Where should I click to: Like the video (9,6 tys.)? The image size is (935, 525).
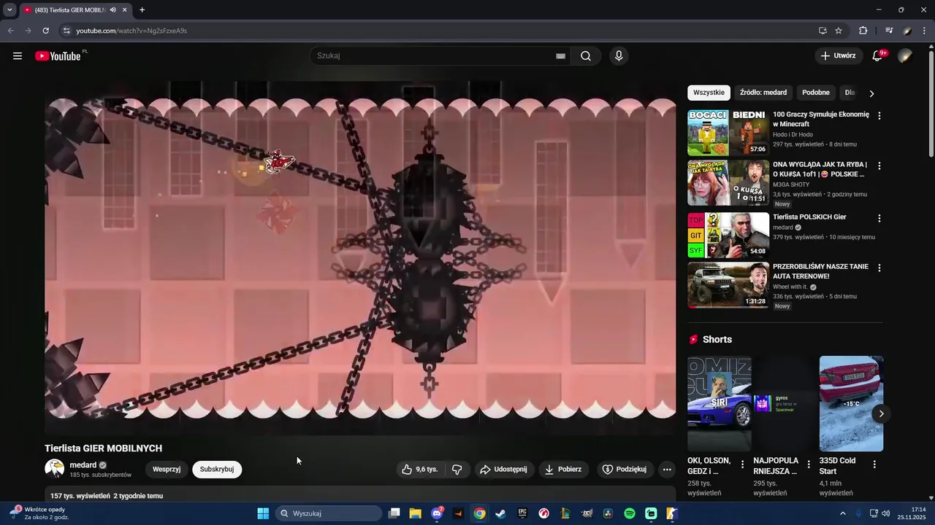click(419, 470)
